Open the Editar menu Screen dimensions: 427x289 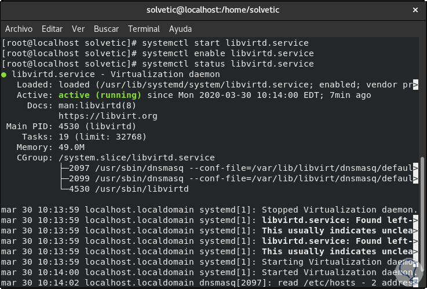(52, 28)
